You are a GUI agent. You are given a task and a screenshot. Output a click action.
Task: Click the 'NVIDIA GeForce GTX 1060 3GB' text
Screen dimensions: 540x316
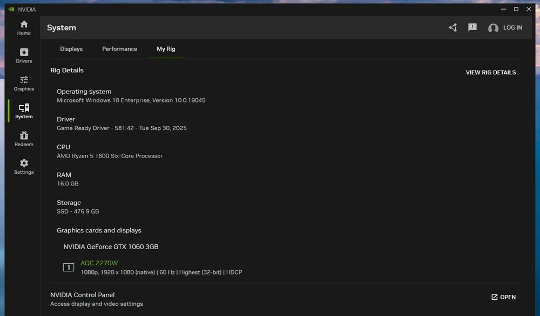[x=111, y=246]
